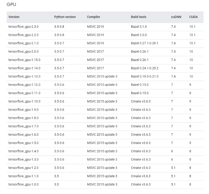This screenshot has height=194, width=209.
Task: Click the Bazel 0.19.0-0.21.0 cell
Action: point(145,77)
